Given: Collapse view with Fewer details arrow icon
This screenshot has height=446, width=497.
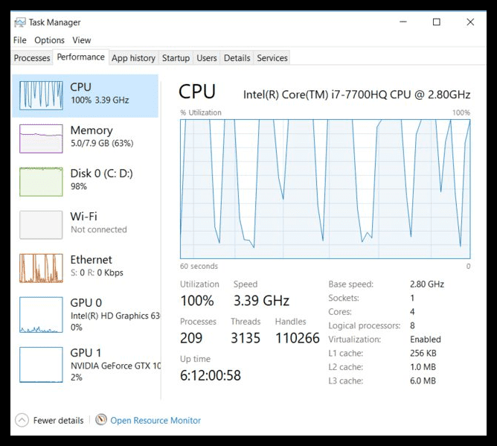Looking at the screenshot, I should 22,420.
